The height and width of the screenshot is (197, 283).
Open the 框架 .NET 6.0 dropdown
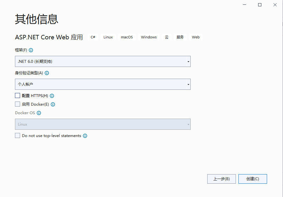pos(103,62)
